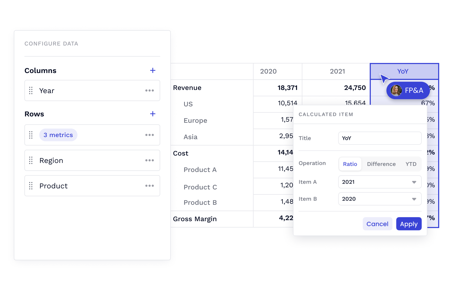Select the 2020 column header
The height and width of the screenshot is (291, 453).
[x=268, y=71]
